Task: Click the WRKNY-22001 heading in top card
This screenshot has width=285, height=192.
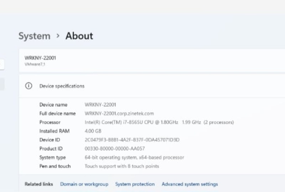Action: pos(40,58)
